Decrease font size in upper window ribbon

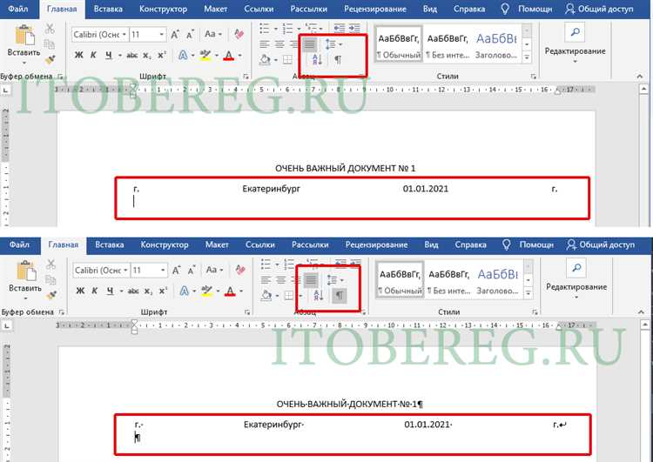tap(191, 34)
